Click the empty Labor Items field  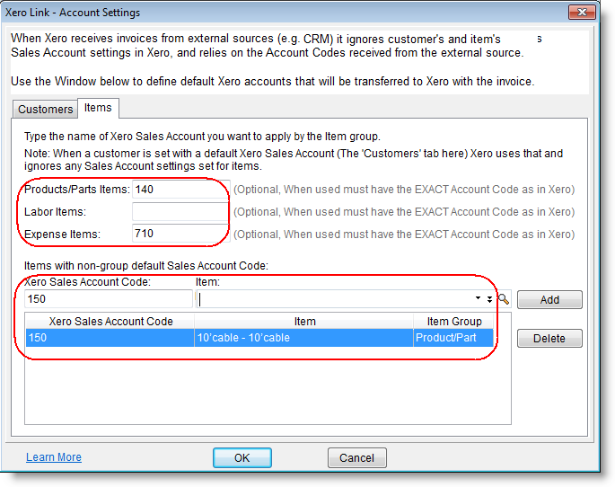(180, 212)
